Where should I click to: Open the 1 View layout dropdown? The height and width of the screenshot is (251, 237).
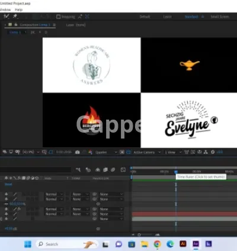pyautogui.click(x=173, y=152)
